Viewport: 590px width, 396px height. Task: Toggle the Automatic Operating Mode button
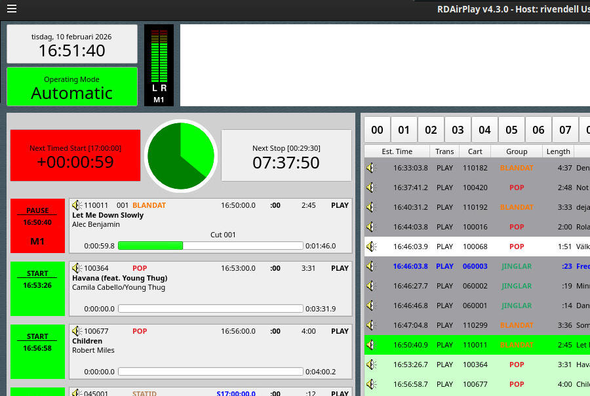coord(72,87)
